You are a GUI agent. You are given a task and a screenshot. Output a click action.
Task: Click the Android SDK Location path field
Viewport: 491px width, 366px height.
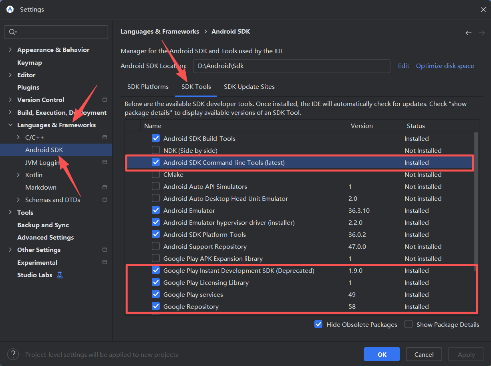tap(292, 66)
